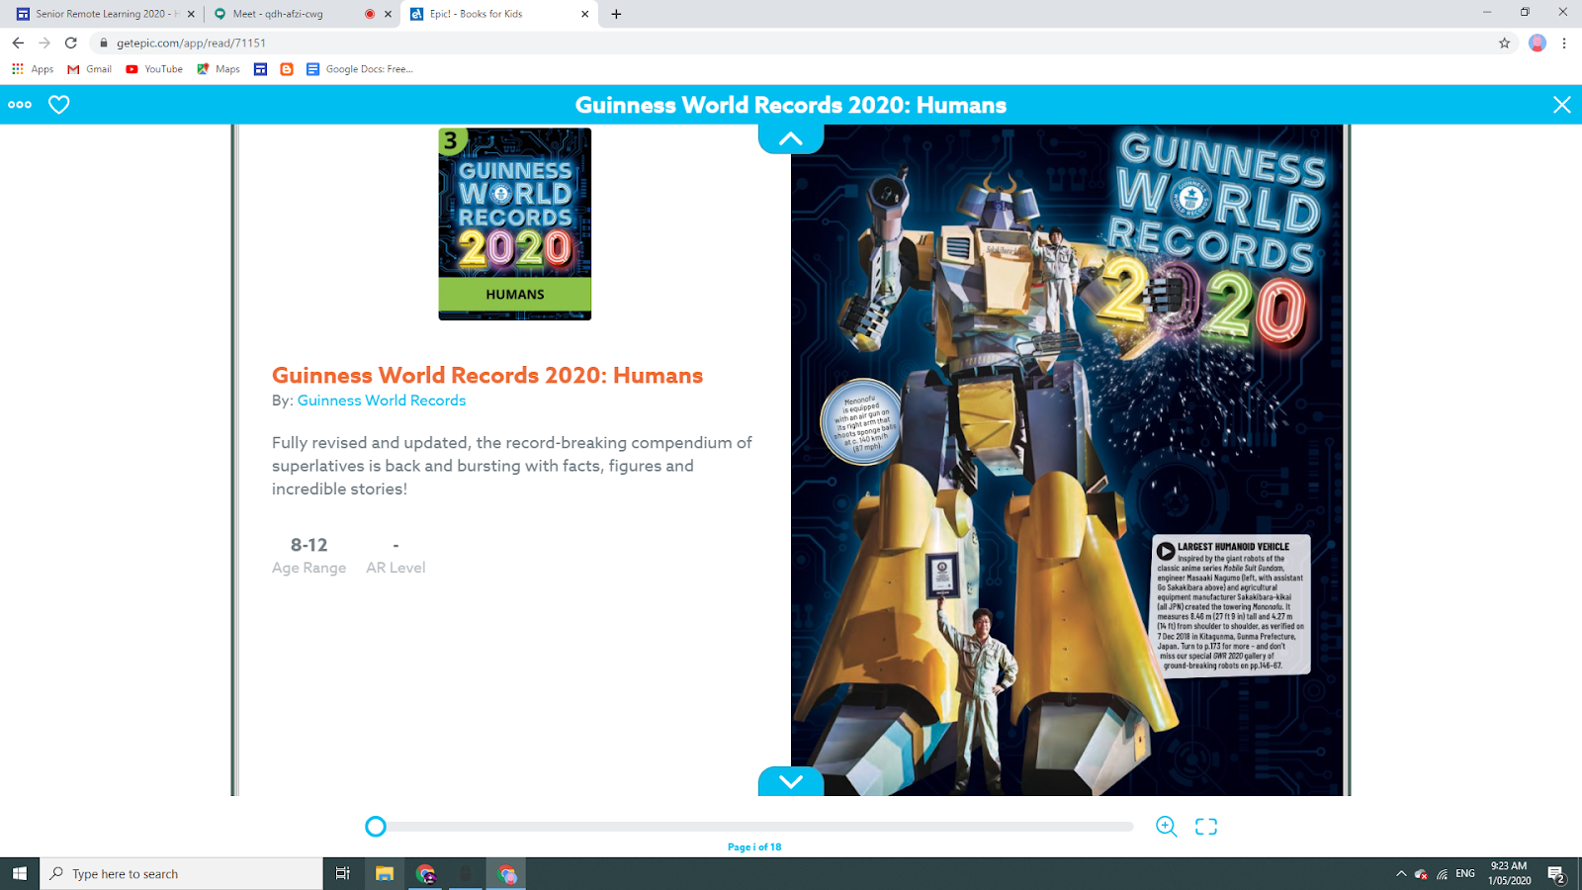
Task: Open the notification action center
Action: tap(1556, 874)
